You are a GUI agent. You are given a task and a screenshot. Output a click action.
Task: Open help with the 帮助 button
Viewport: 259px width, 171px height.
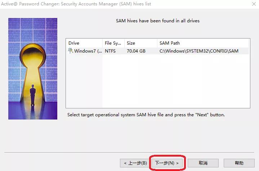pyautogui.click(x=239, y=163)
